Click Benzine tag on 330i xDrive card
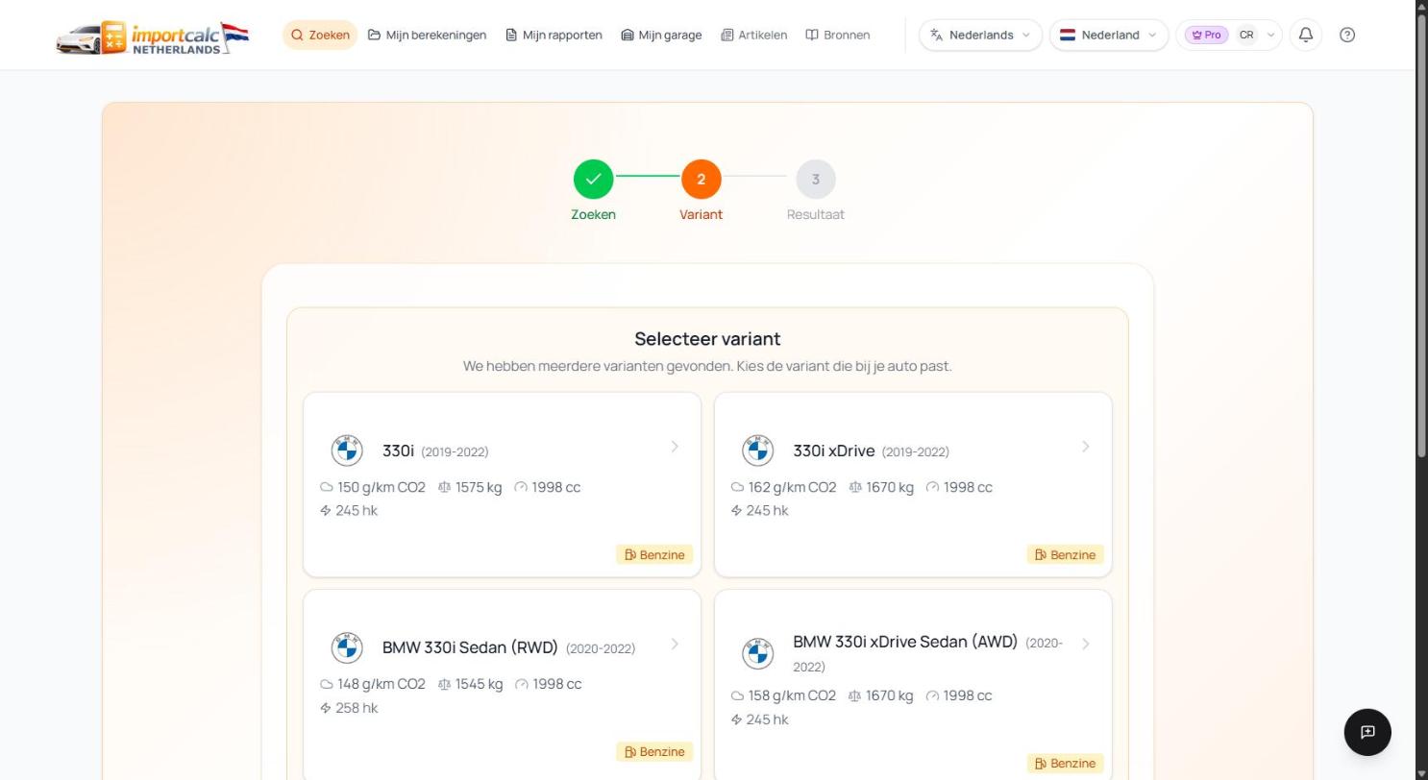The width and height of the screenshot is (1428, 780). (x=1066, y=554)
